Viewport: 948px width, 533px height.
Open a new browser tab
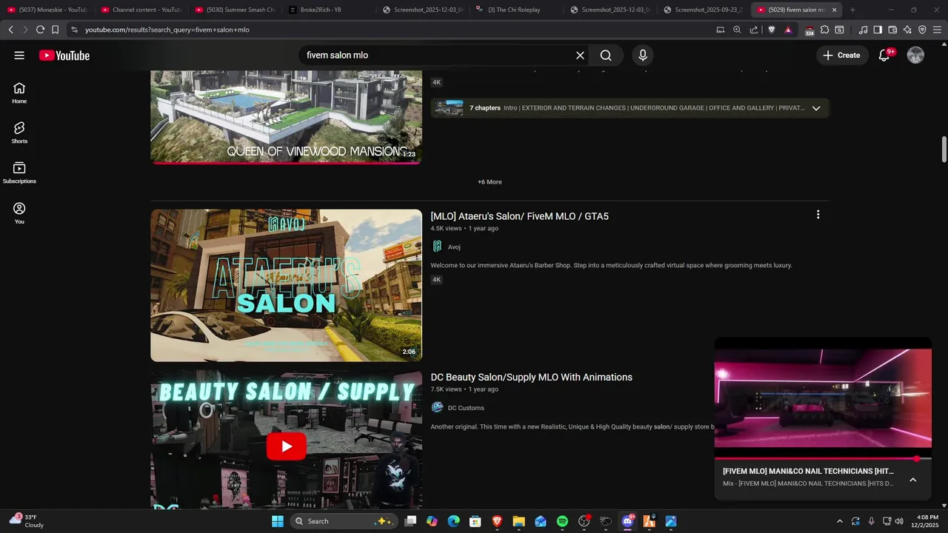(x=852, y=10)
